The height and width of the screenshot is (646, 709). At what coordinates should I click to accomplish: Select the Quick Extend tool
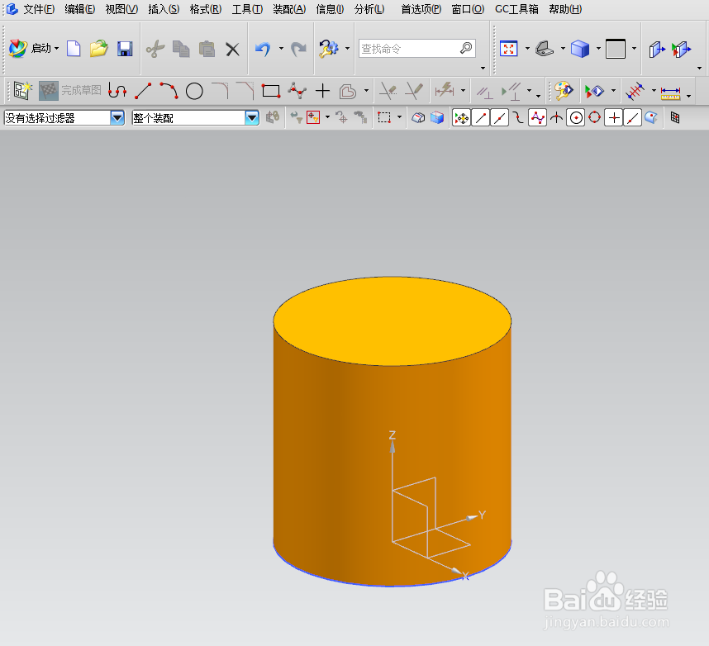point(414,91)
